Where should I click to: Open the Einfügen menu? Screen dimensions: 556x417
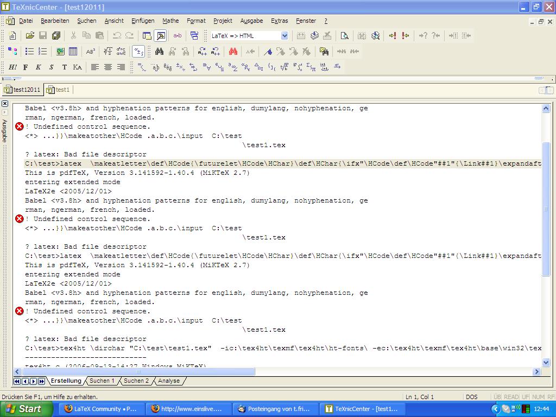click(x=143, y=21)
